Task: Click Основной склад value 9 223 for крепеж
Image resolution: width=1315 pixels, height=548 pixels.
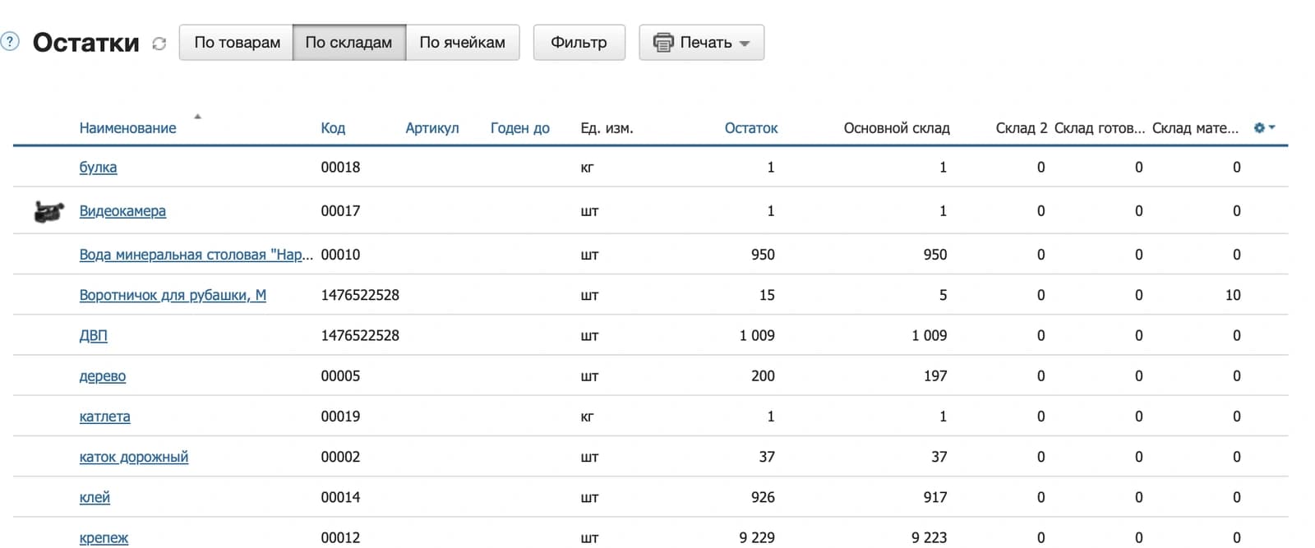Action: pos(929,538)
